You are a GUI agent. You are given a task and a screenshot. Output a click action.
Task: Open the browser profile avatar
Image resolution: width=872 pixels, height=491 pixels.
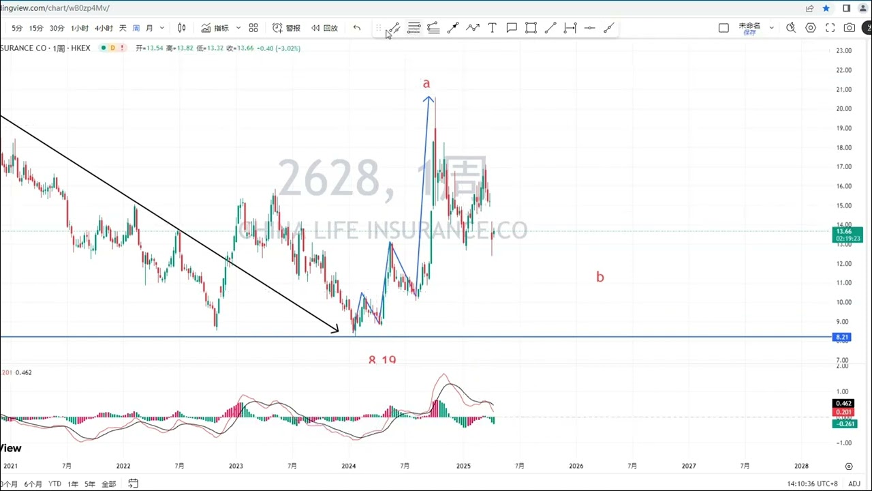(x=865, y=8)
